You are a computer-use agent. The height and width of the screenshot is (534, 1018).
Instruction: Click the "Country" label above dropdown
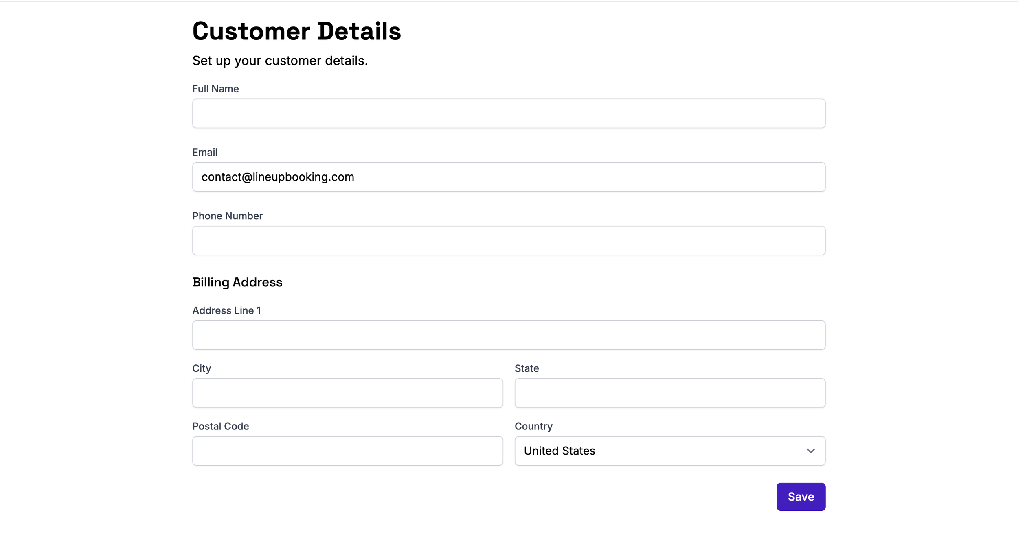[x=533, y=426]
